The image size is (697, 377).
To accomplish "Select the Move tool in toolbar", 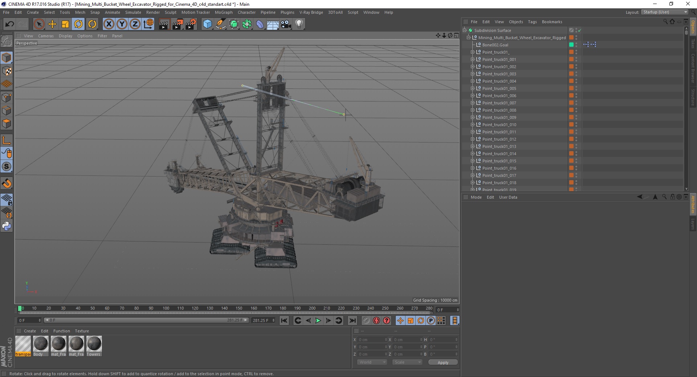I will (52, 24).
